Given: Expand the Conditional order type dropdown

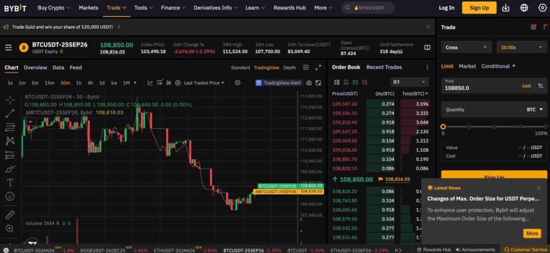Looking at the screenshot, I should (x=498, y=66).
